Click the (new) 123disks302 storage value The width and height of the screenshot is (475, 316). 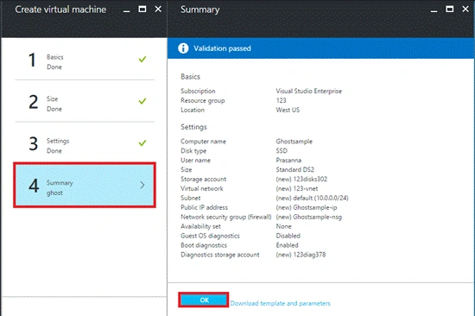(301, 179)
